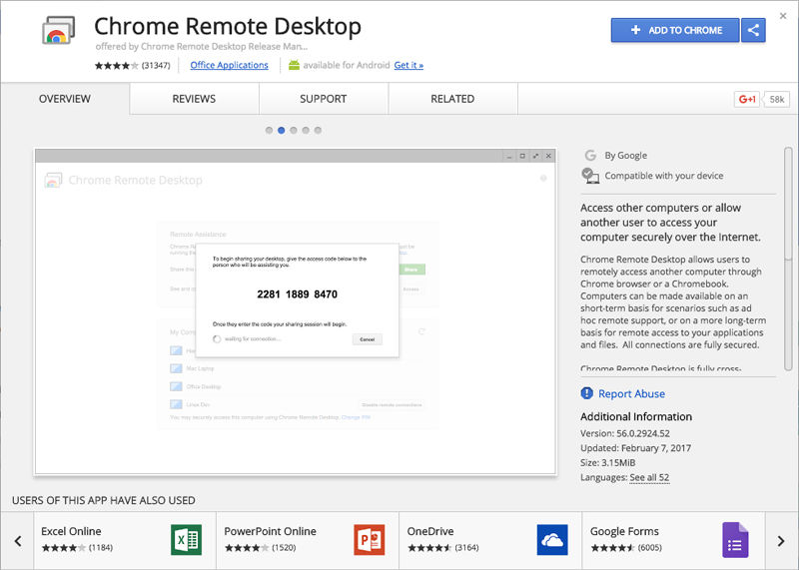Open the Excel Online app card
Image resolution: width=799 pixels, height=570 pixels.
pos(125,541)
